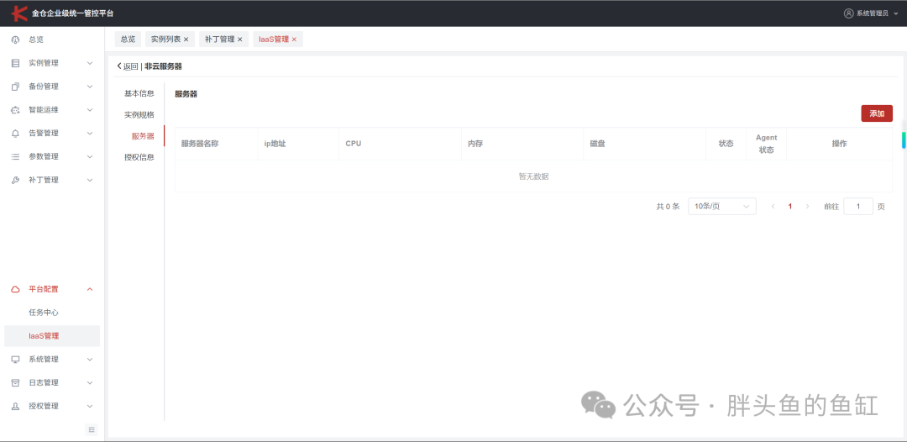
Task: Close the IaaS管理 tab
Action: [x=294, y=39]
